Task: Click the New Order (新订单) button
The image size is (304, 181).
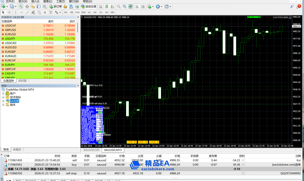Action: point(56,6)
